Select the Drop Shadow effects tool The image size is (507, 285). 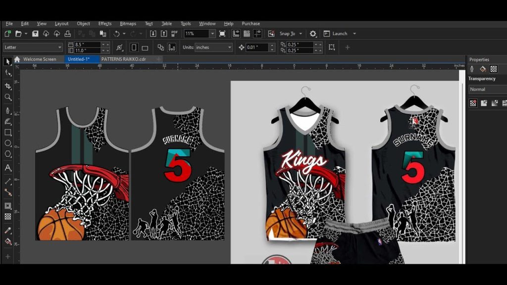[x=8, y=206]
